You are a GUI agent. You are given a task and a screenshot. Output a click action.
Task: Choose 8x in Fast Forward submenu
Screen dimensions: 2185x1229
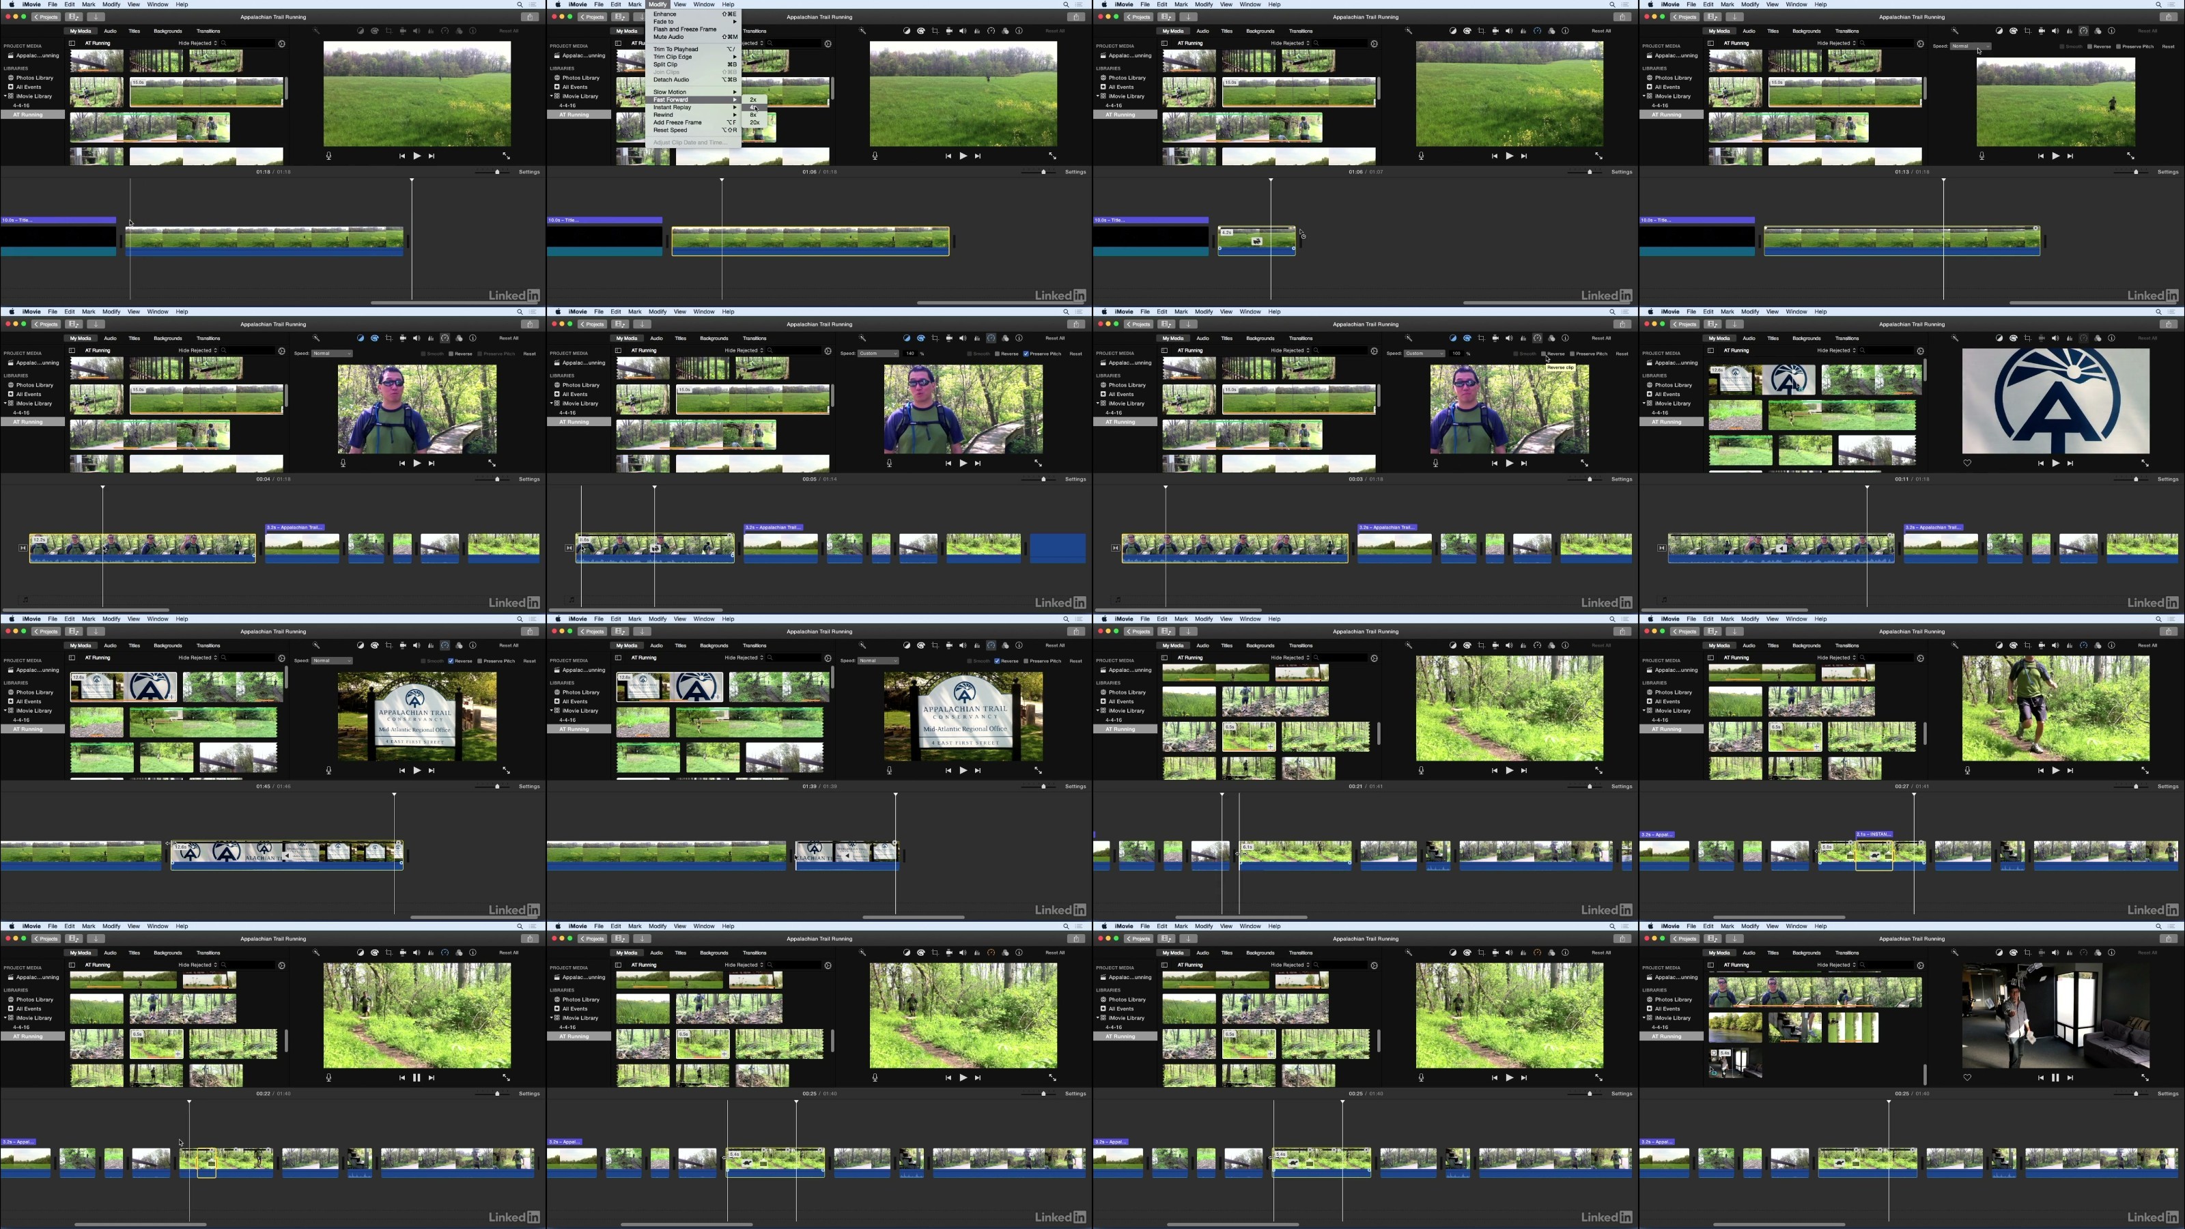(x=753, y=115)
